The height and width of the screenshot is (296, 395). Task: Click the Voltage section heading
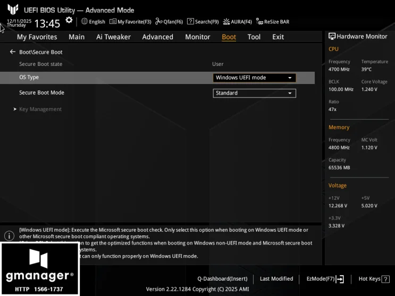pyautogui.click(x=337, y=185)
